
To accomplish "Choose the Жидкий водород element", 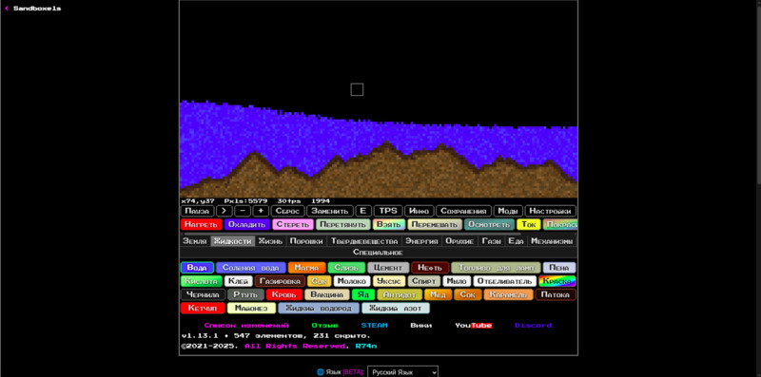I will pyautogui.click(x=319, y=309).
